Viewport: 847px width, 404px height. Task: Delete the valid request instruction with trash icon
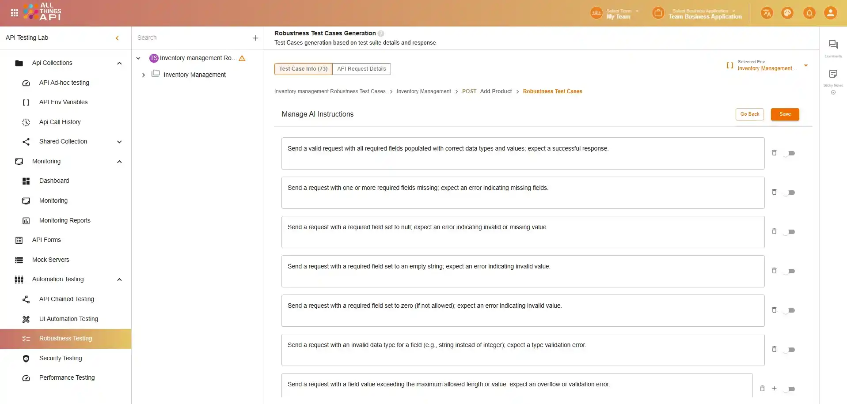point(774,153)
